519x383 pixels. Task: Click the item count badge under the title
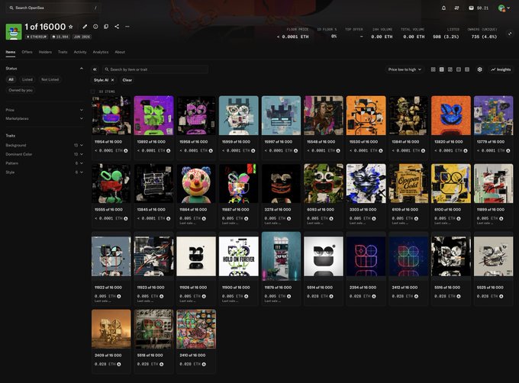(60, 37)
